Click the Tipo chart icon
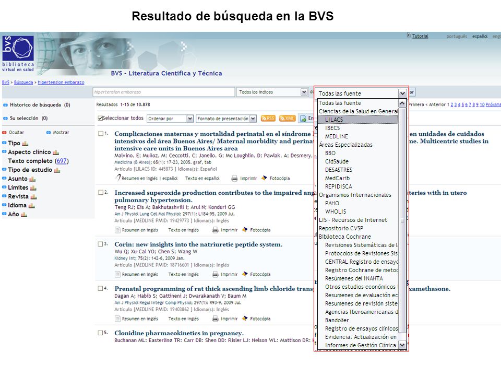Image resolution: width=501 pixels, height=376 pixels. (25, 144)
